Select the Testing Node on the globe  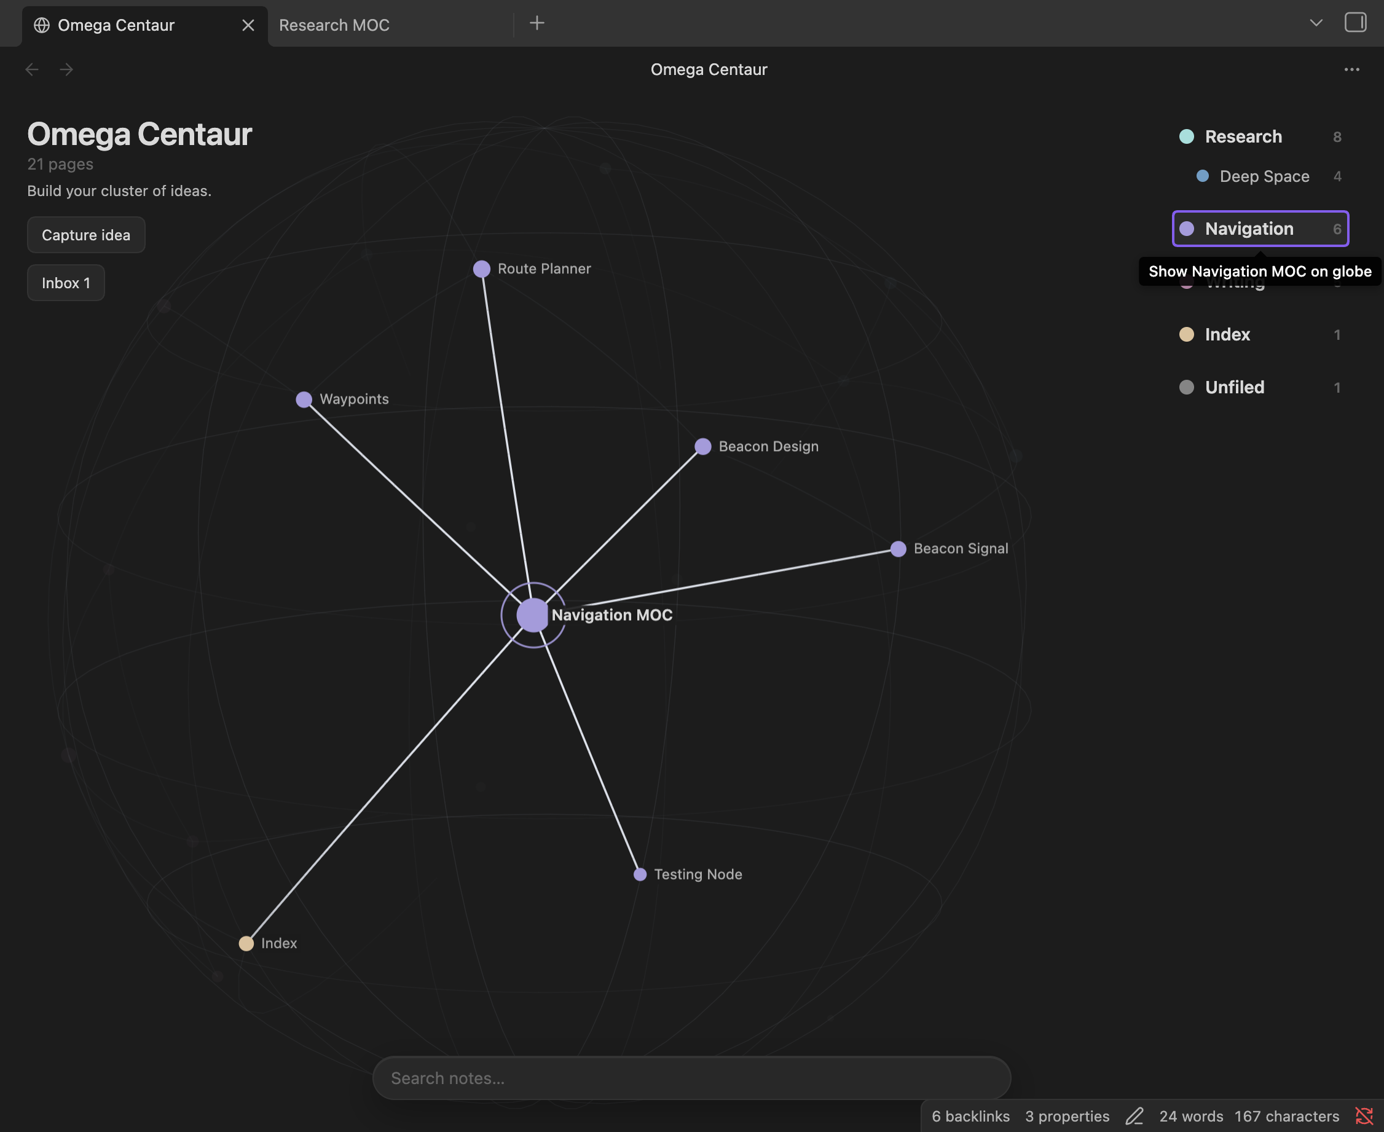click(640, 875)
